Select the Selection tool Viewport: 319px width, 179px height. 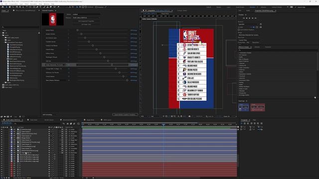(6, 7)
